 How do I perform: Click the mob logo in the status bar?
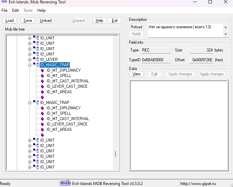(x=65, y=183)
